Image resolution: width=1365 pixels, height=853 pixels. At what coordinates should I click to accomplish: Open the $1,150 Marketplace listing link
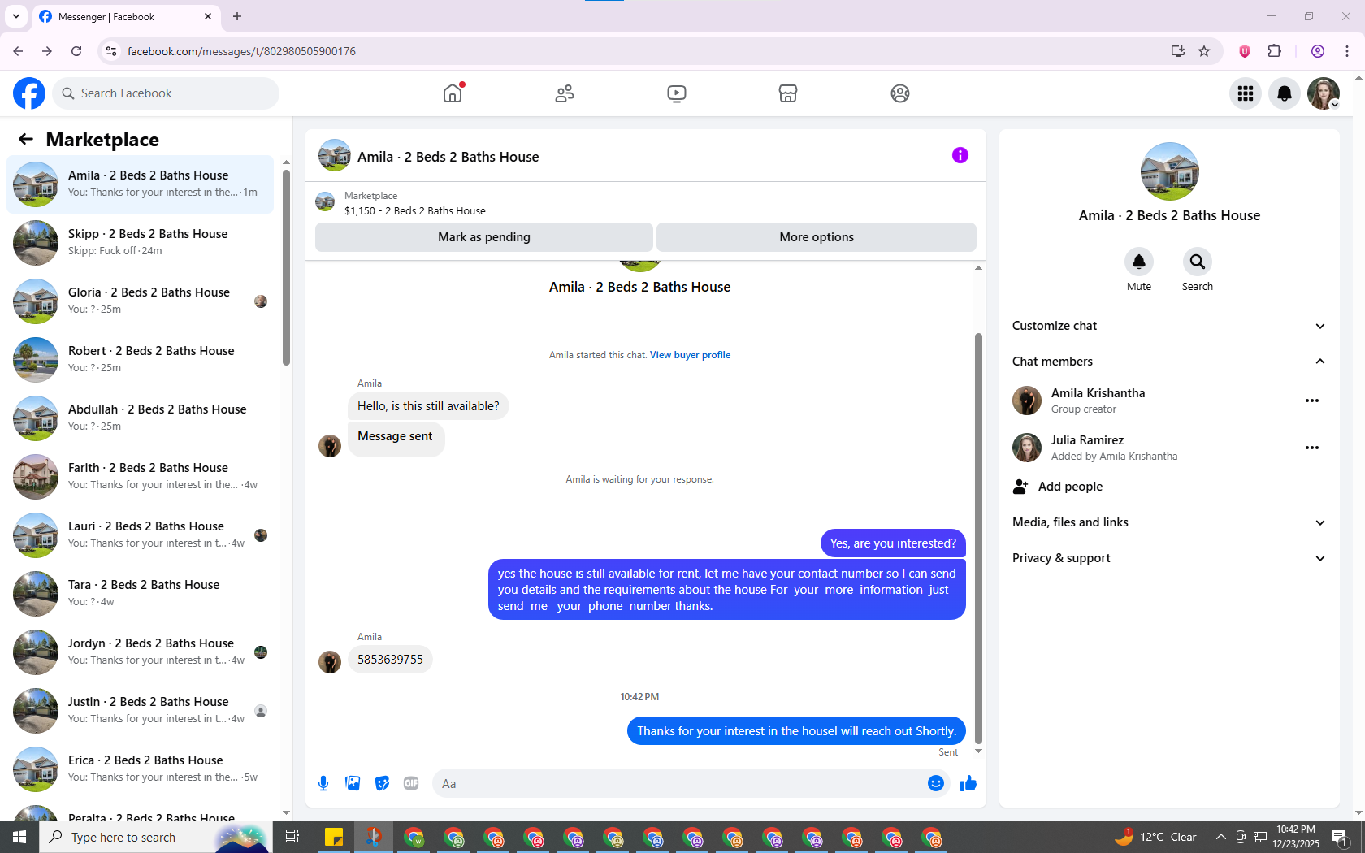tap(415, 210)
